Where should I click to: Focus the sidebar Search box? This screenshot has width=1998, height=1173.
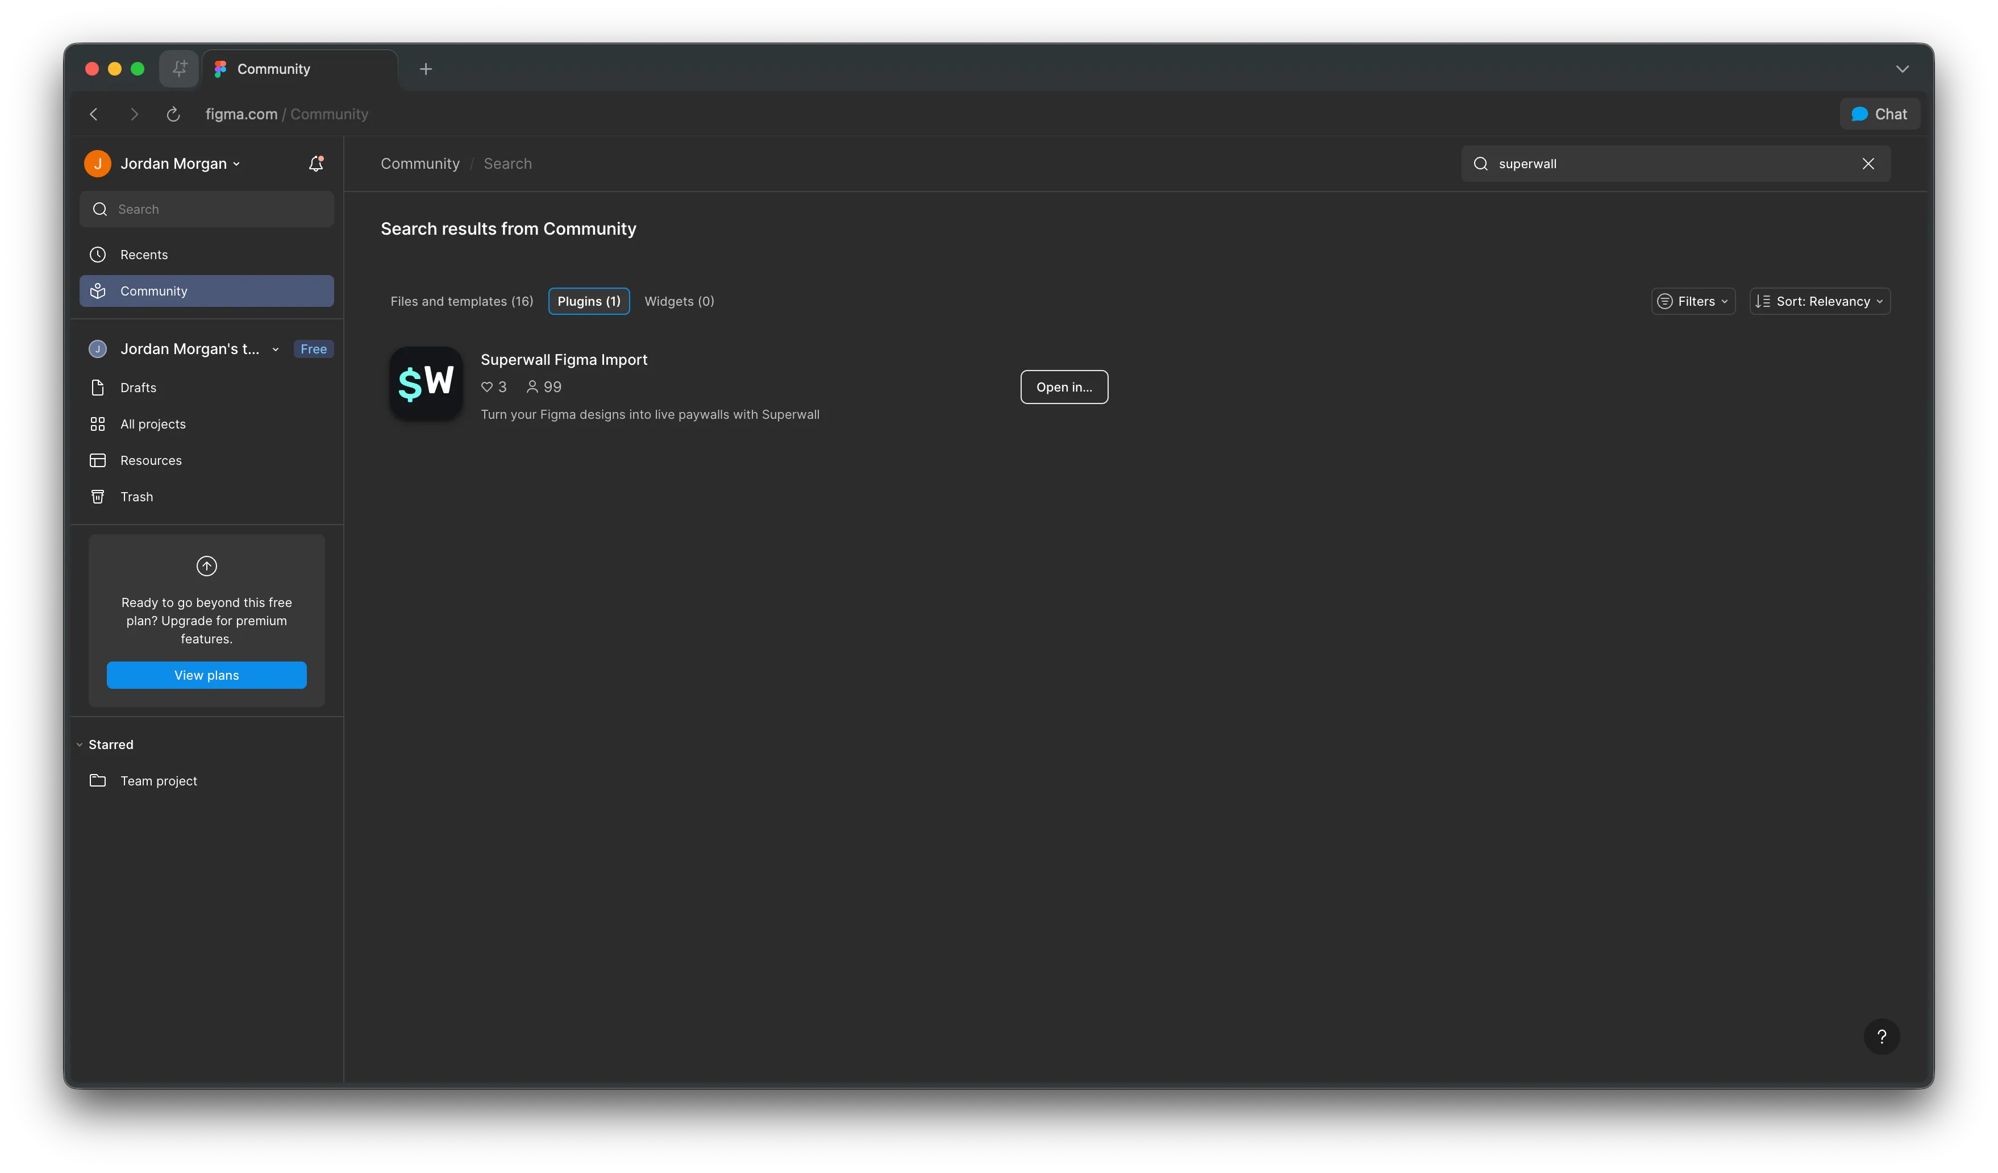[207, 209]
